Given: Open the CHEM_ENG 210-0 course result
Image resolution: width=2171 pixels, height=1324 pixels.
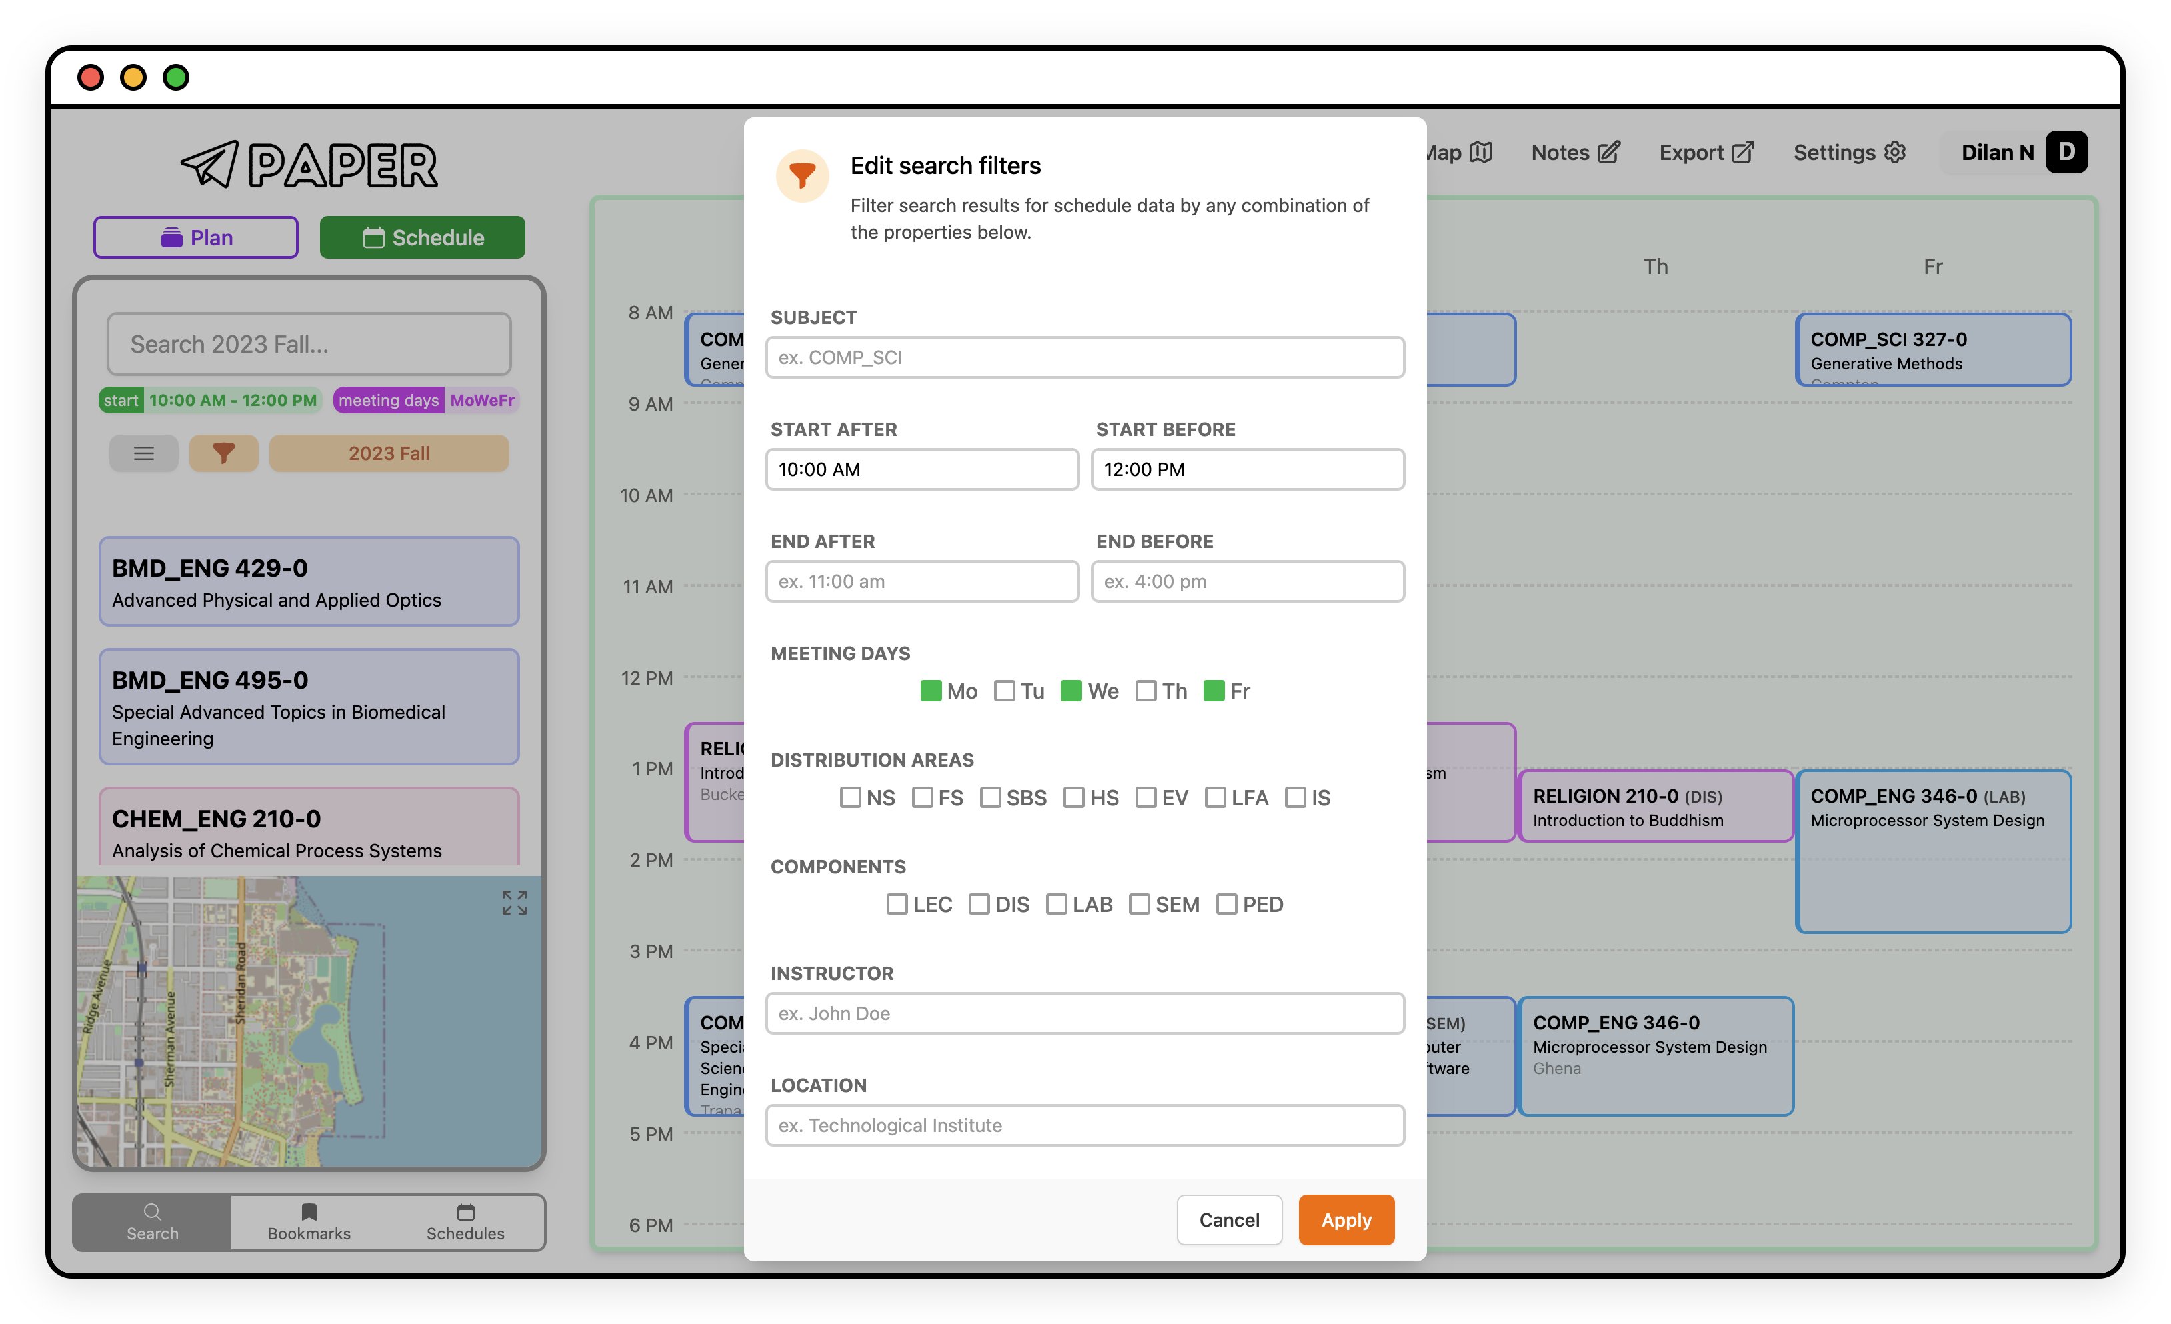Looking at the screenshot, I should (x=308, y=826).
